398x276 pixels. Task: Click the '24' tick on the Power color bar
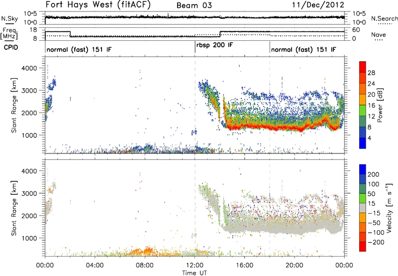371,84
